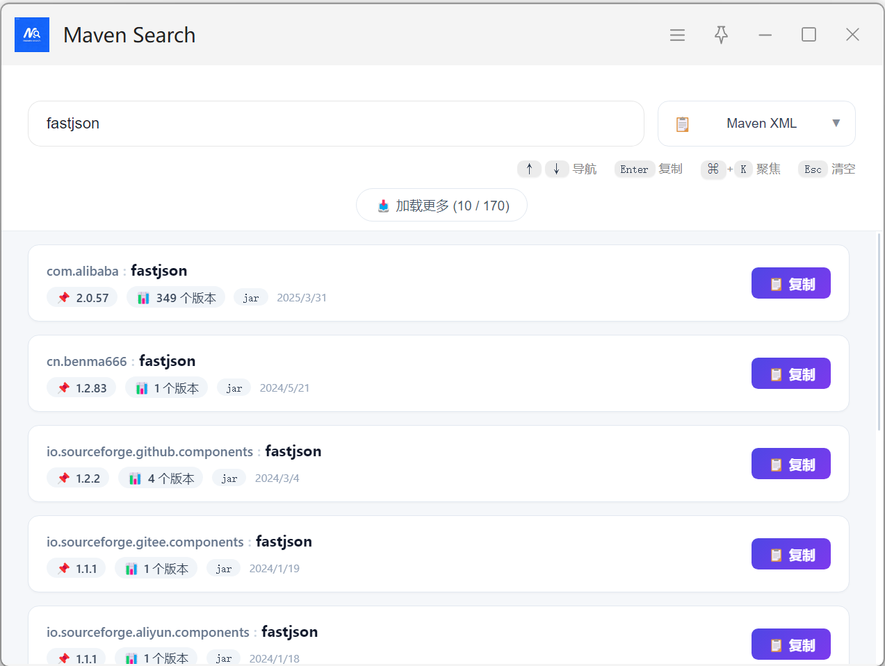Click the Esc key clear hint
885x666 pixels.
[813, 169]
